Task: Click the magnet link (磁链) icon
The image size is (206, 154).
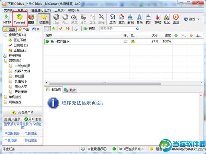Action: point(31,19)
